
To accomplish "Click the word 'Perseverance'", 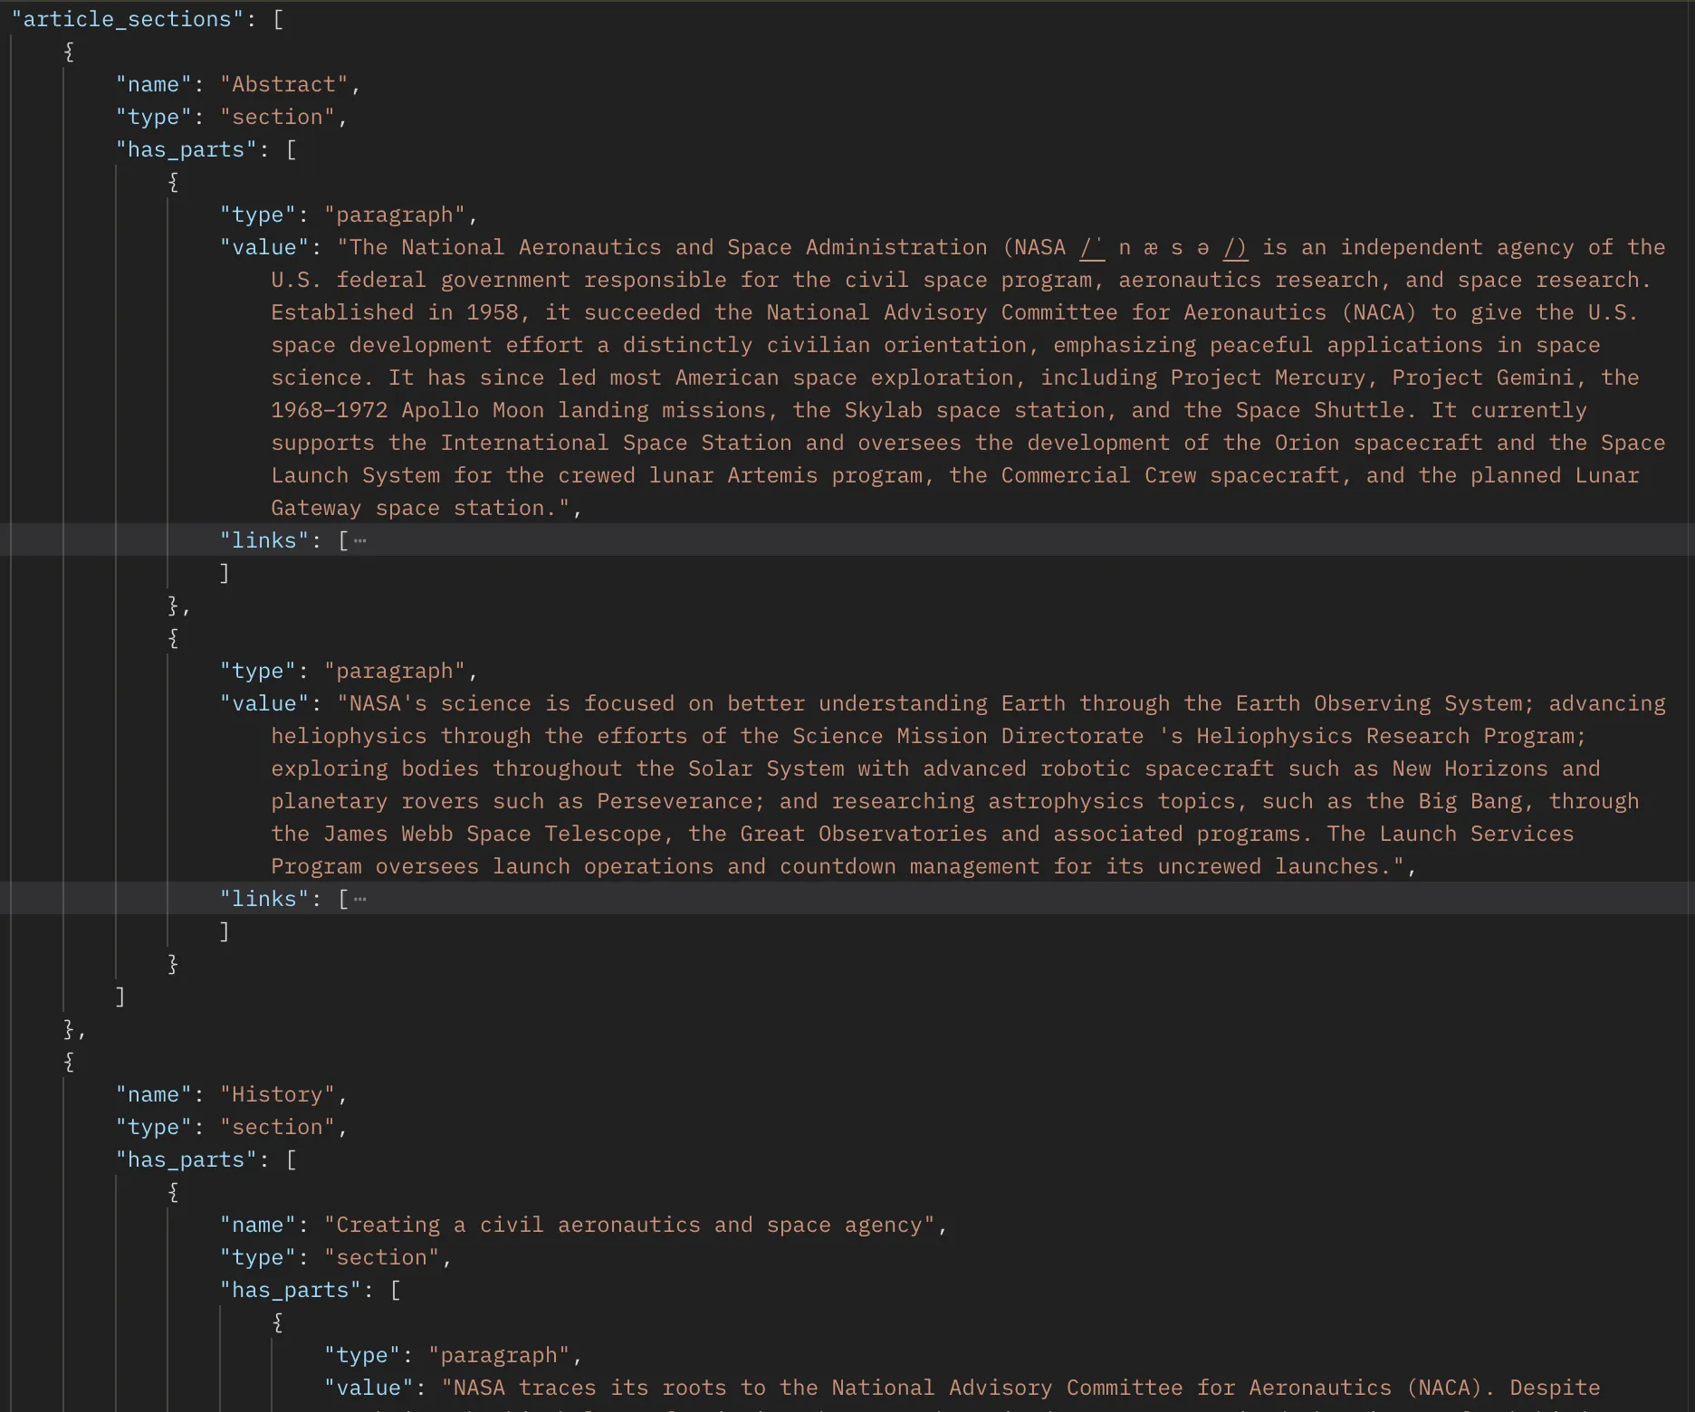I will point(675,801).
